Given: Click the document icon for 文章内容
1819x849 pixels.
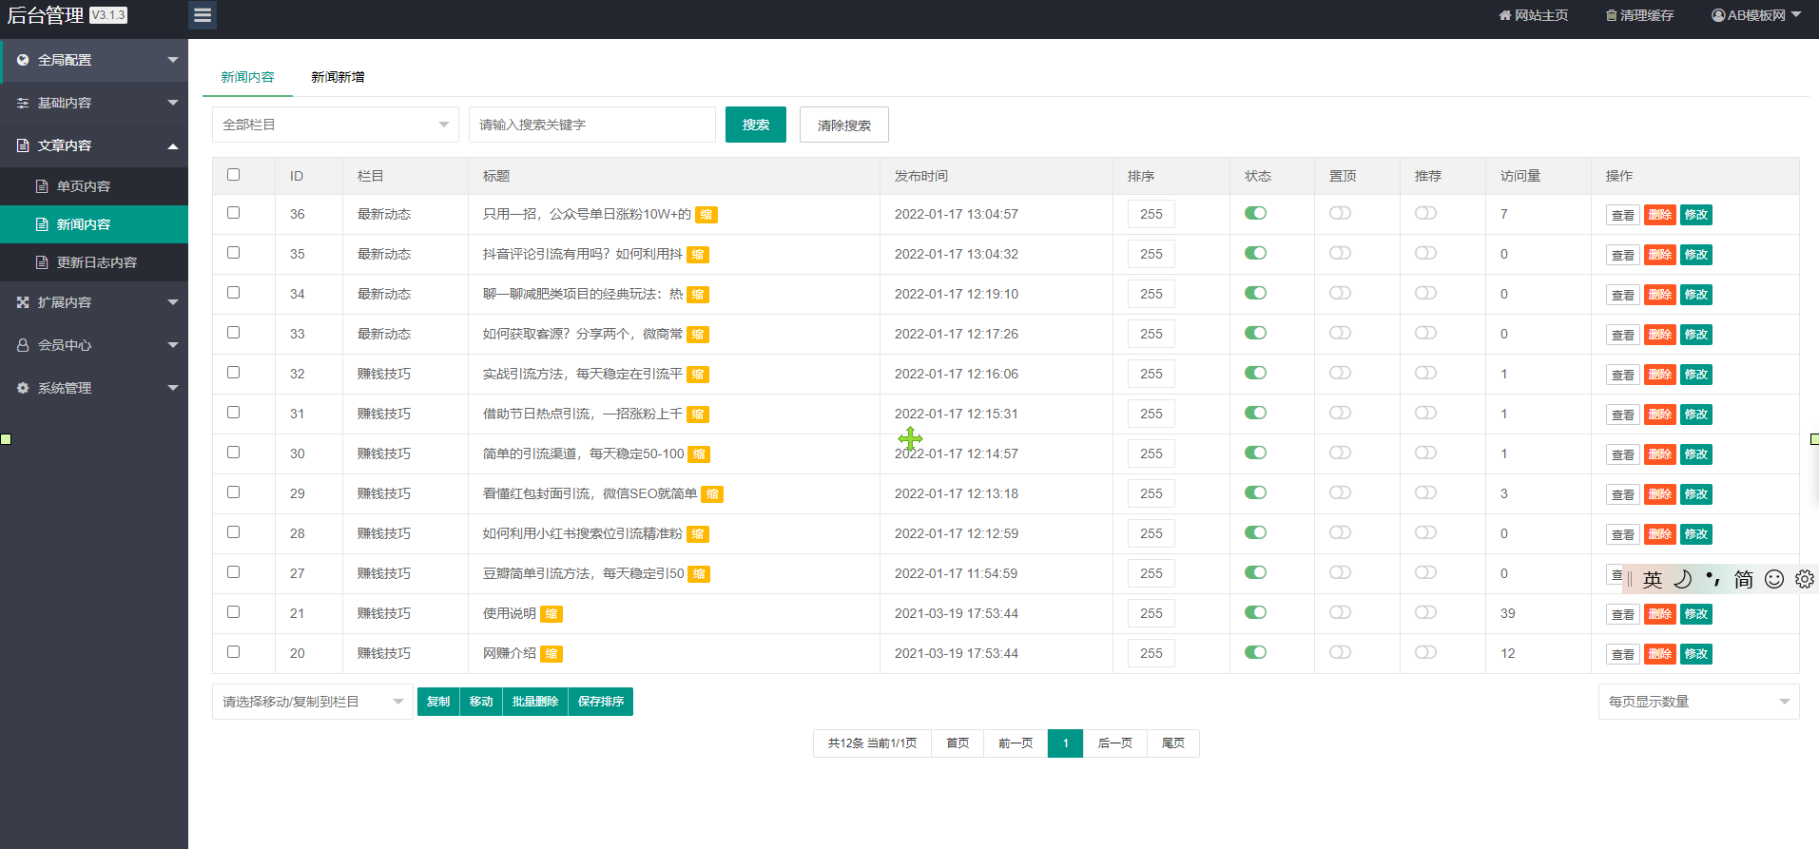Looking at the screenshot, I should click(23, 145).
